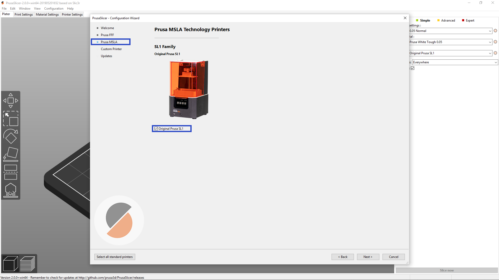Uncheck the Original Prusa SL1 checkbox
The width and height of the screenshot is (499, 280).
pyautogui.click(x=156, y=129)
